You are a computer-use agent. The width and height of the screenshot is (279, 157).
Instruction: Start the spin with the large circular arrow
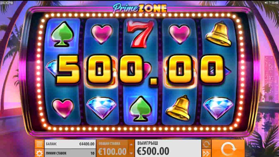228,149
